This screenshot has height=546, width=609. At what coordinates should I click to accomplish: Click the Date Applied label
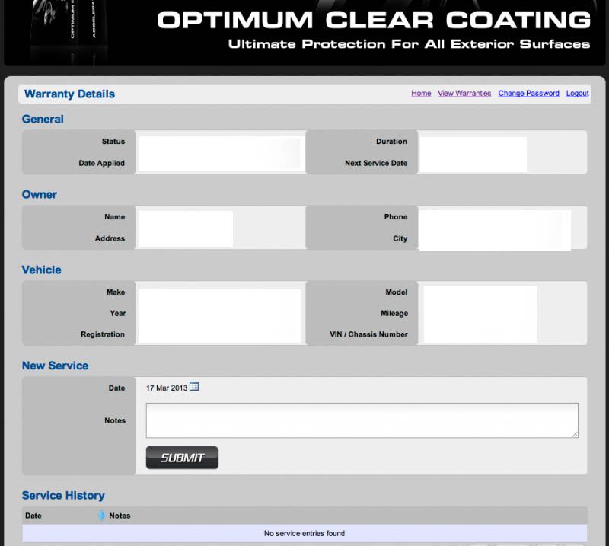tap(102, 163)
